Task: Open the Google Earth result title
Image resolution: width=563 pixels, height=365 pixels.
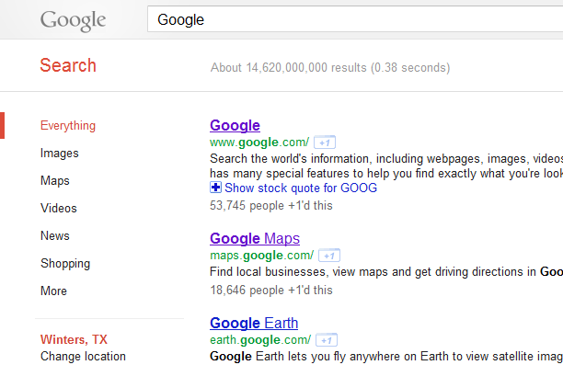Action: (x=254, y=324)
